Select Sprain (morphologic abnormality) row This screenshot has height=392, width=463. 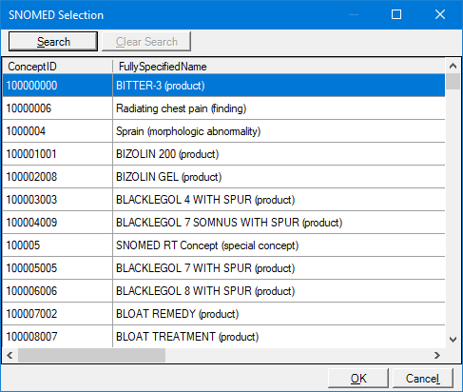(223, 131)
